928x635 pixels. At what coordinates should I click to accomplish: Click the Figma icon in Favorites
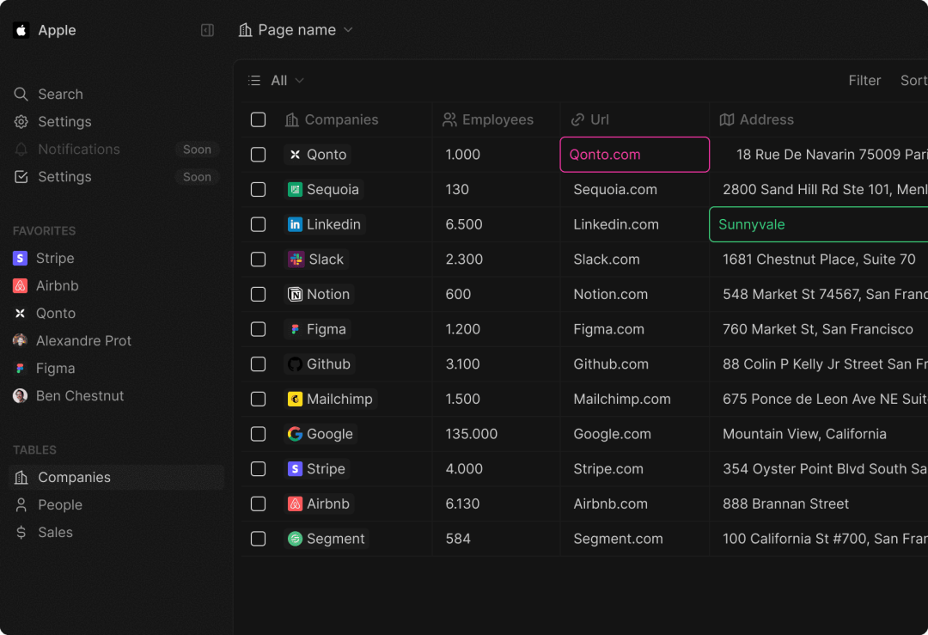pos(20,368)
